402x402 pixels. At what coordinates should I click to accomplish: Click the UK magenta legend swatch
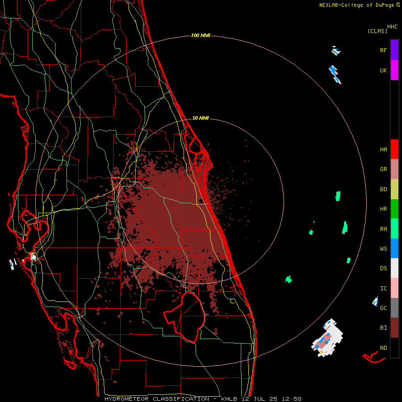click(x=394, y=70)
